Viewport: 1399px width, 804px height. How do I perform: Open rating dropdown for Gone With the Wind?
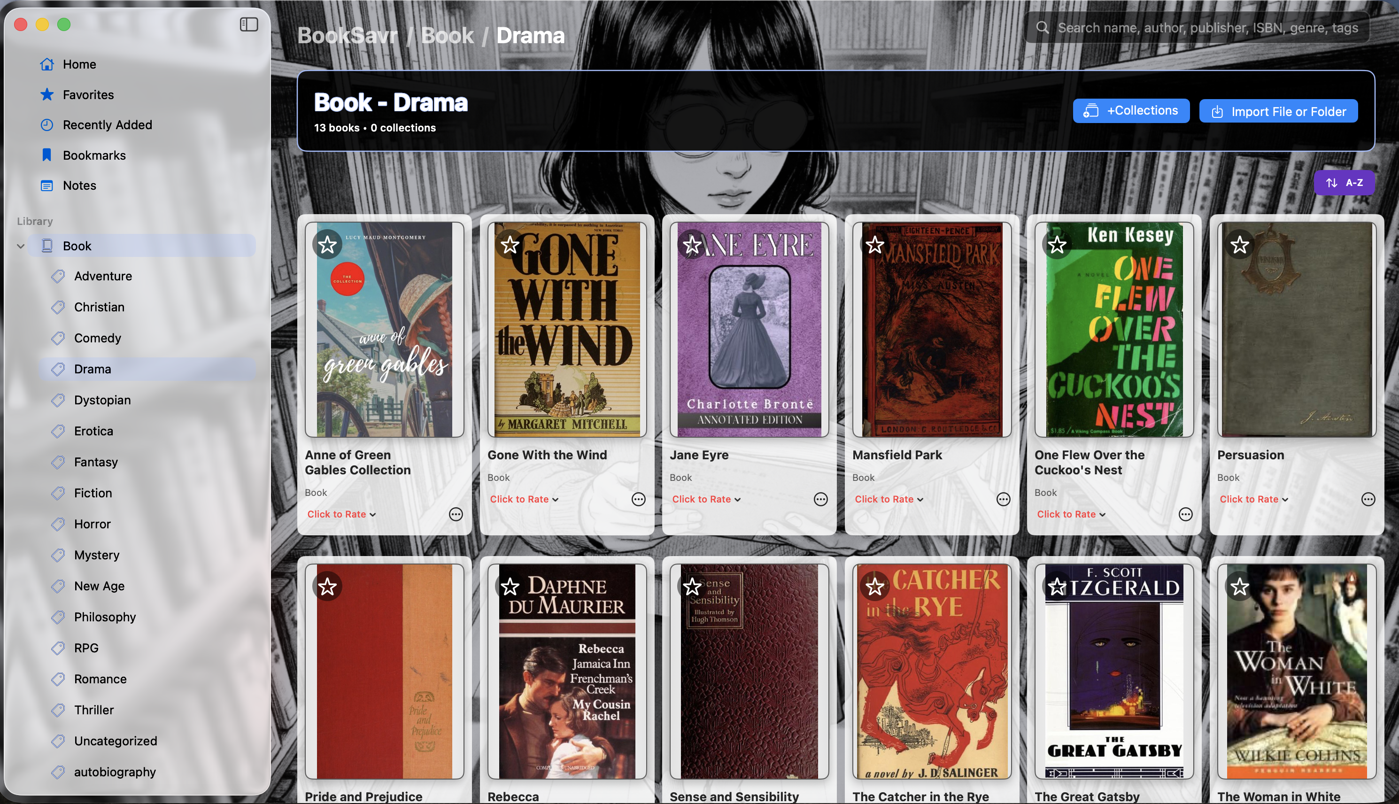pos(524,499)
